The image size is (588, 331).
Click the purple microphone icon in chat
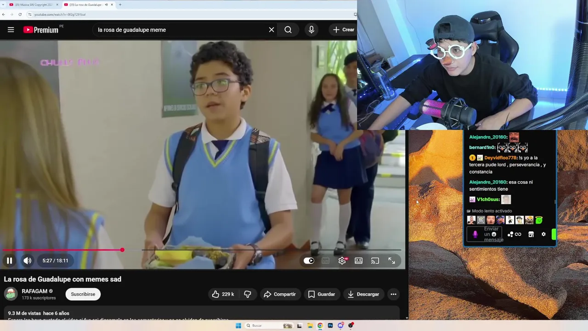pyautogui.click(x=475, y=234)
